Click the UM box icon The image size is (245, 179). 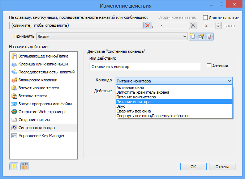coord(25,166)
